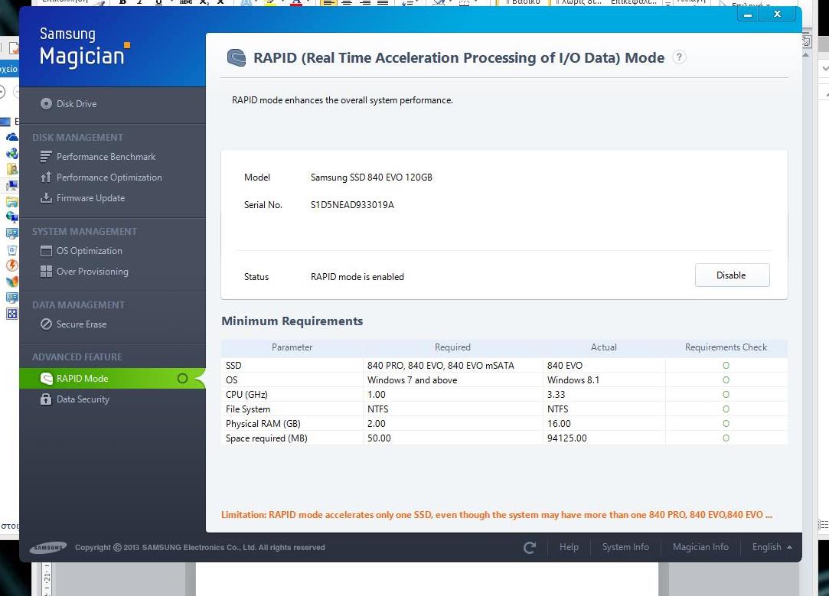Open Magician Info in the footer
This screenshot has width=829, height=596.
click(700, 547)
